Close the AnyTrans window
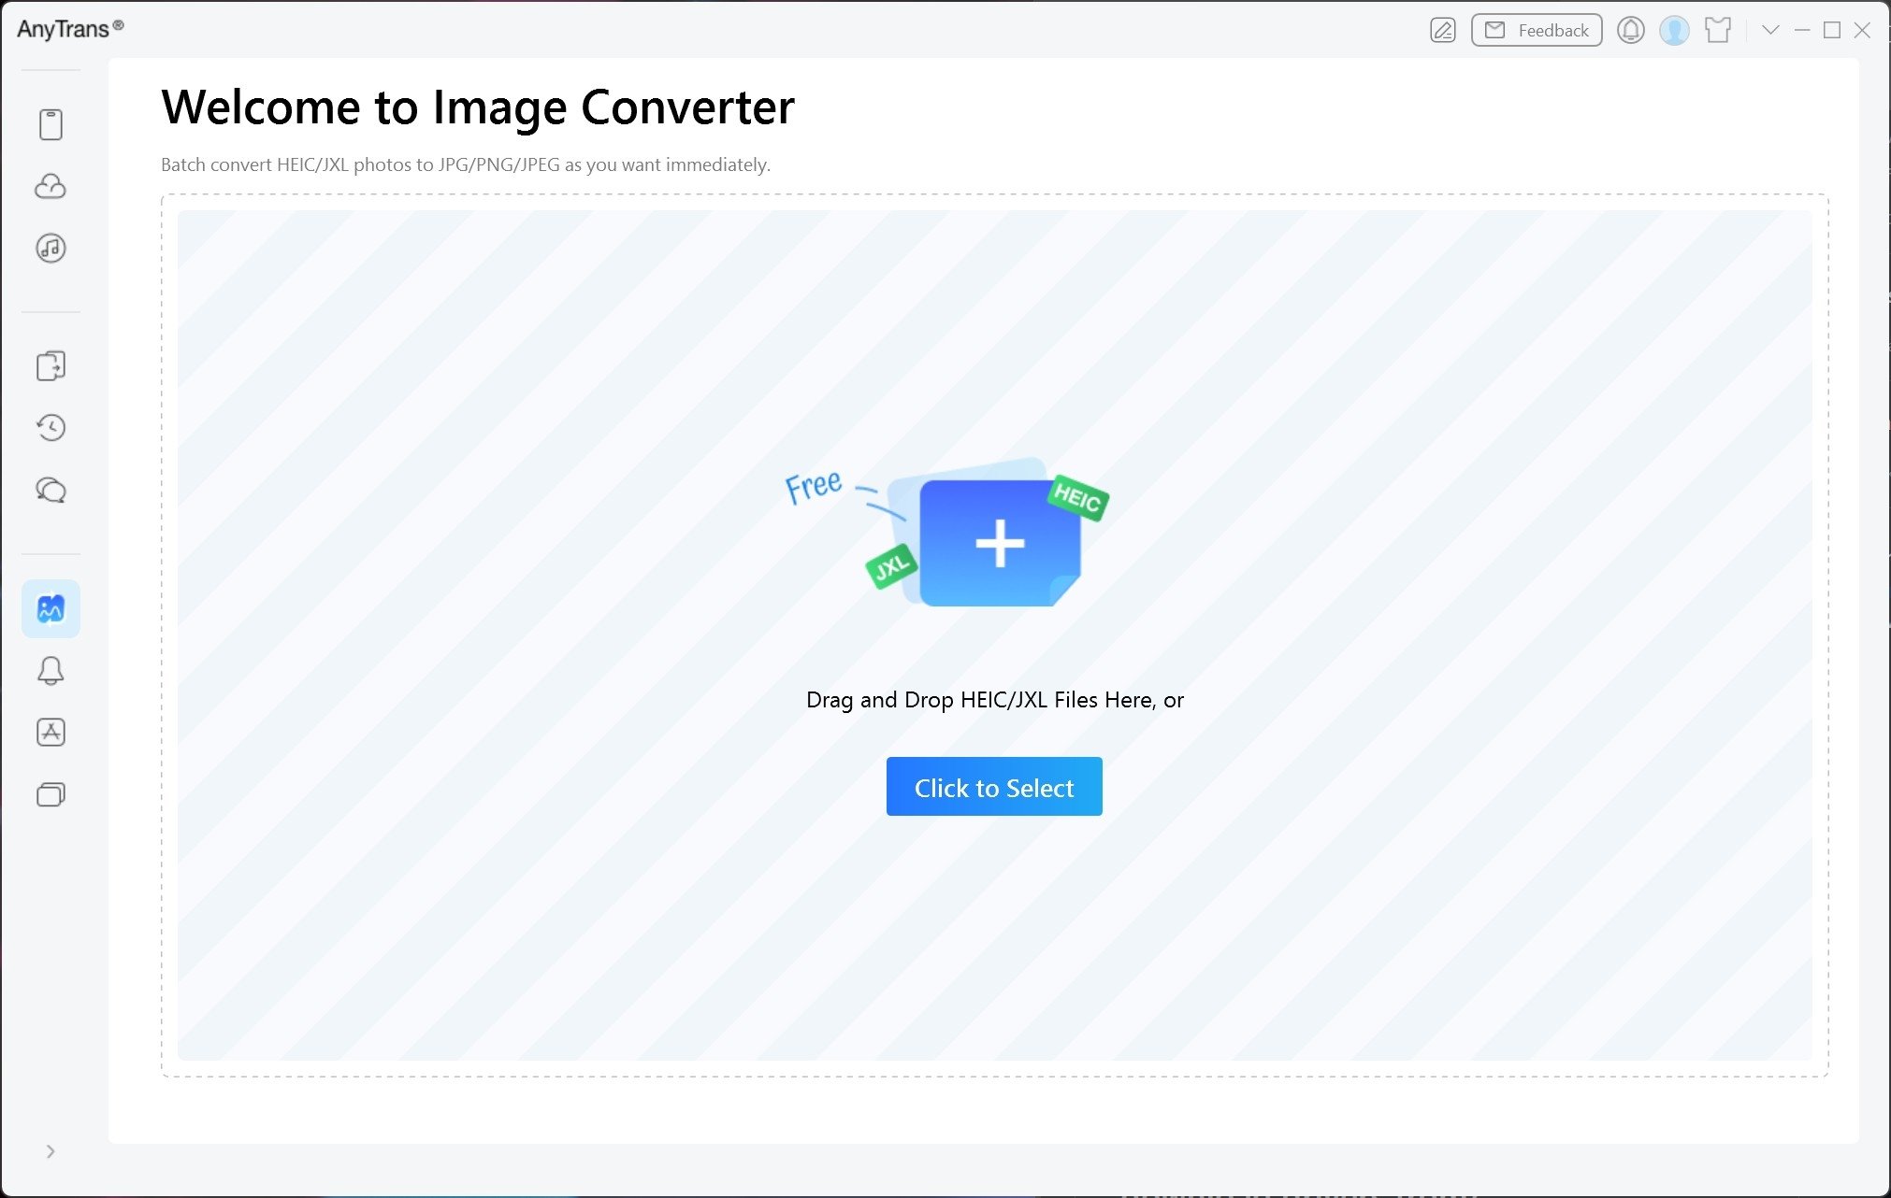This screenshot has width=1891, height=1198. pyautogui.click(x=1862, y=30)
